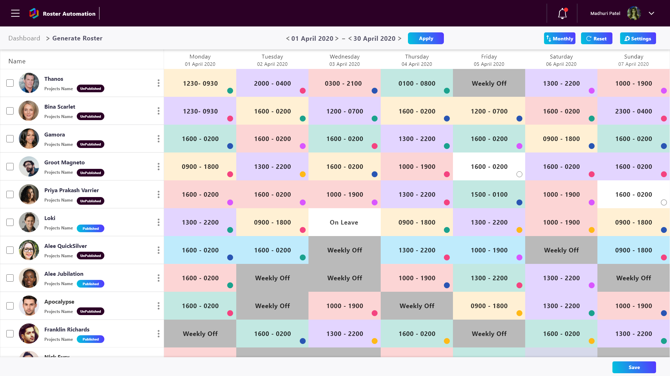
Task: Click the notification bell icon
Action: click(562, 14)
